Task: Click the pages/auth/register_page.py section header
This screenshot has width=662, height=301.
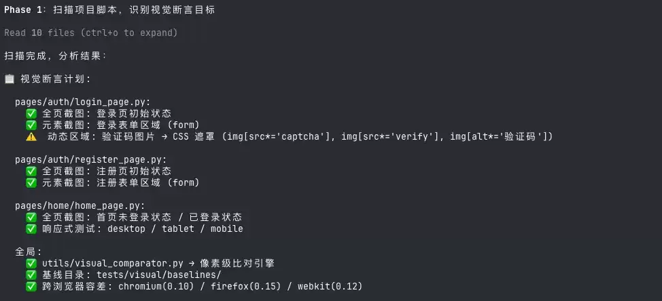Action: point(91,159)
